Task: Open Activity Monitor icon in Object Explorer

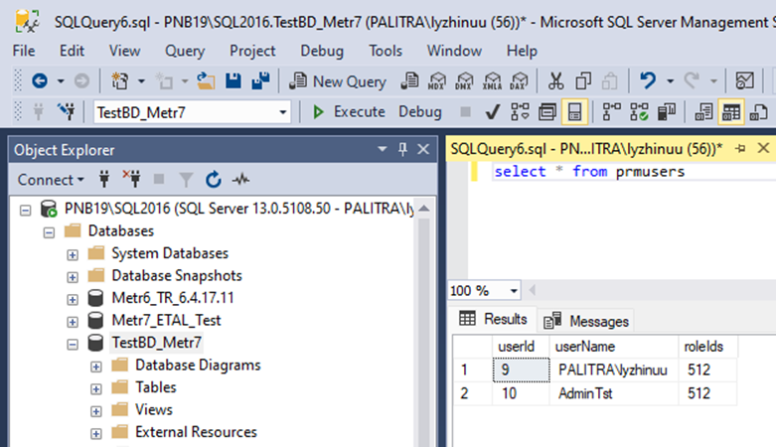Action: (241, 179)
